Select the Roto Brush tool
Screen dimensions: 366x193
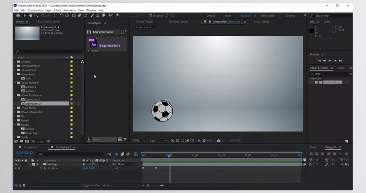[x=111, y=15]
